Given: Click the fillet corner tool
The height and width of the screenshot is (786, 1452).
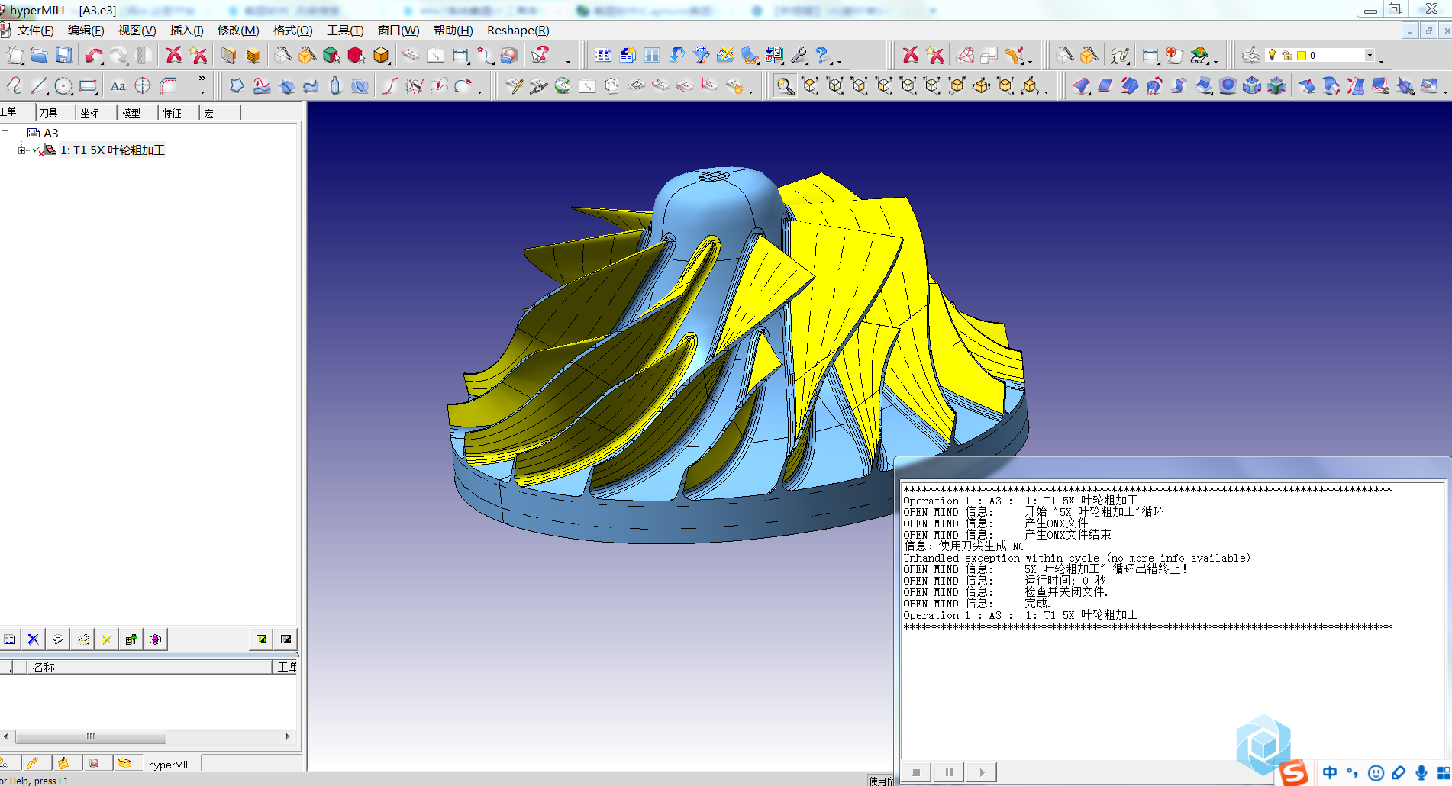Looking at the screenshot, I should tap(167, 85).
